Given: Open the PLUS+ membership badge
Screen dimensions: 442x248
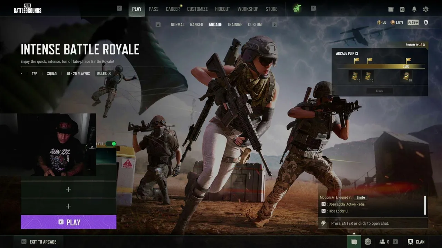Looking at the screenshot, I should 413,22.
